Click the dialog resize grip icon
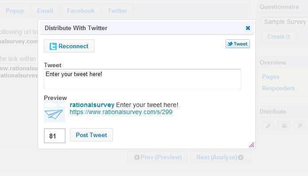 [x=251, y=145]
